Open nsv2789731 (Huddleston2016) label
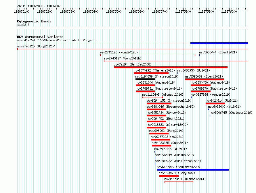Image resolution: width=256 pixels, height=193 pixels. coord(159,88)
